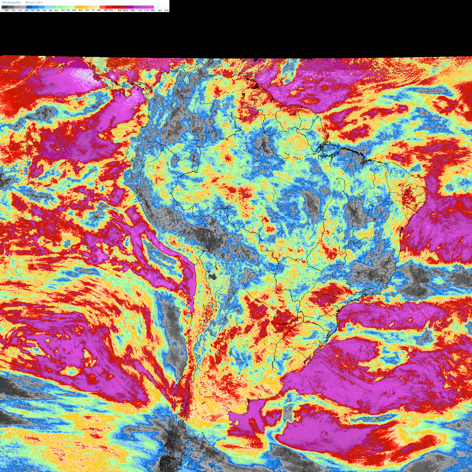The height and width of the screenshot is (472, 472).
Task: Click the '13.0' legend value
Action: [x=167, y=10]
